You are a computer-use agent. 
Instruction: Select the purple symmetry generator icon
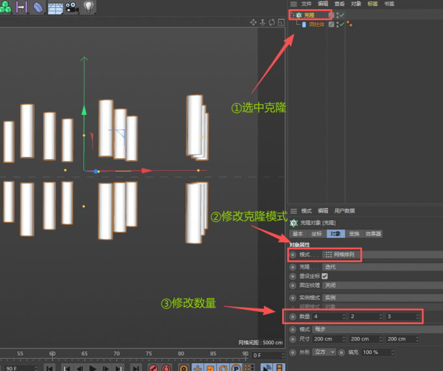click(21, 7)
